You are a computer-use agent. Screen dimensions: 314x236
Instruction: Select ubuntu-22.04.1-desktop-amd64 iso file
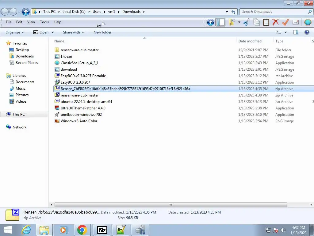[86, 101]
